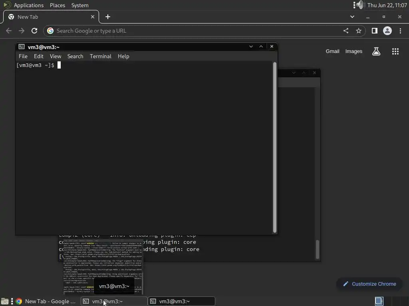The height and width of the screenshot is (306, 409).
Task: Open the terminal Search menu
Action: coord(75,56)
